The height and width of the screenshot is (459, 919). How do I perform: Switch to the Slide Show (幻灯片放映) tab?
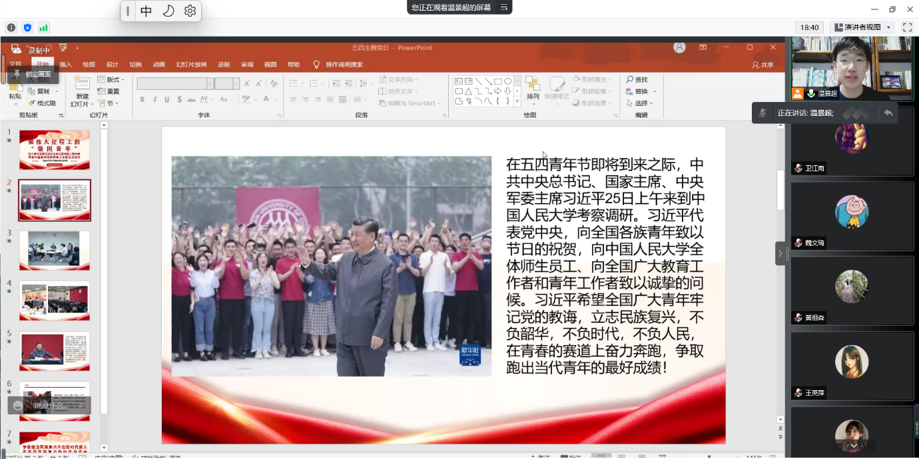pos(191,65)
